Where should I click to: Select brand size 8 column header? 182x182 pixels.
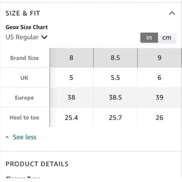(x=71, y=58)
